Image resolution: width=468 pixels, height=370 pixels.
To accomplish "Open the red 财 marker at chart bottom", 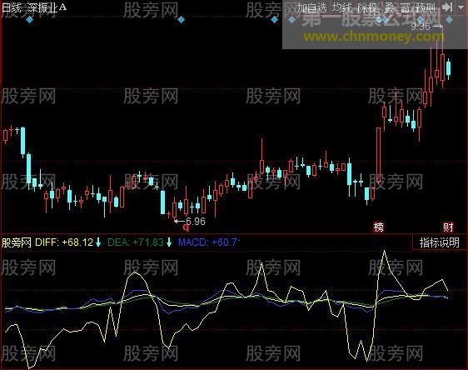I will pos(448,227).
